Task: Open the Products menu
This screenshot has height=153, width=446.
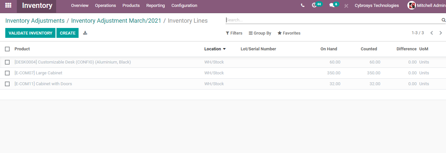Action: (131, 6)
